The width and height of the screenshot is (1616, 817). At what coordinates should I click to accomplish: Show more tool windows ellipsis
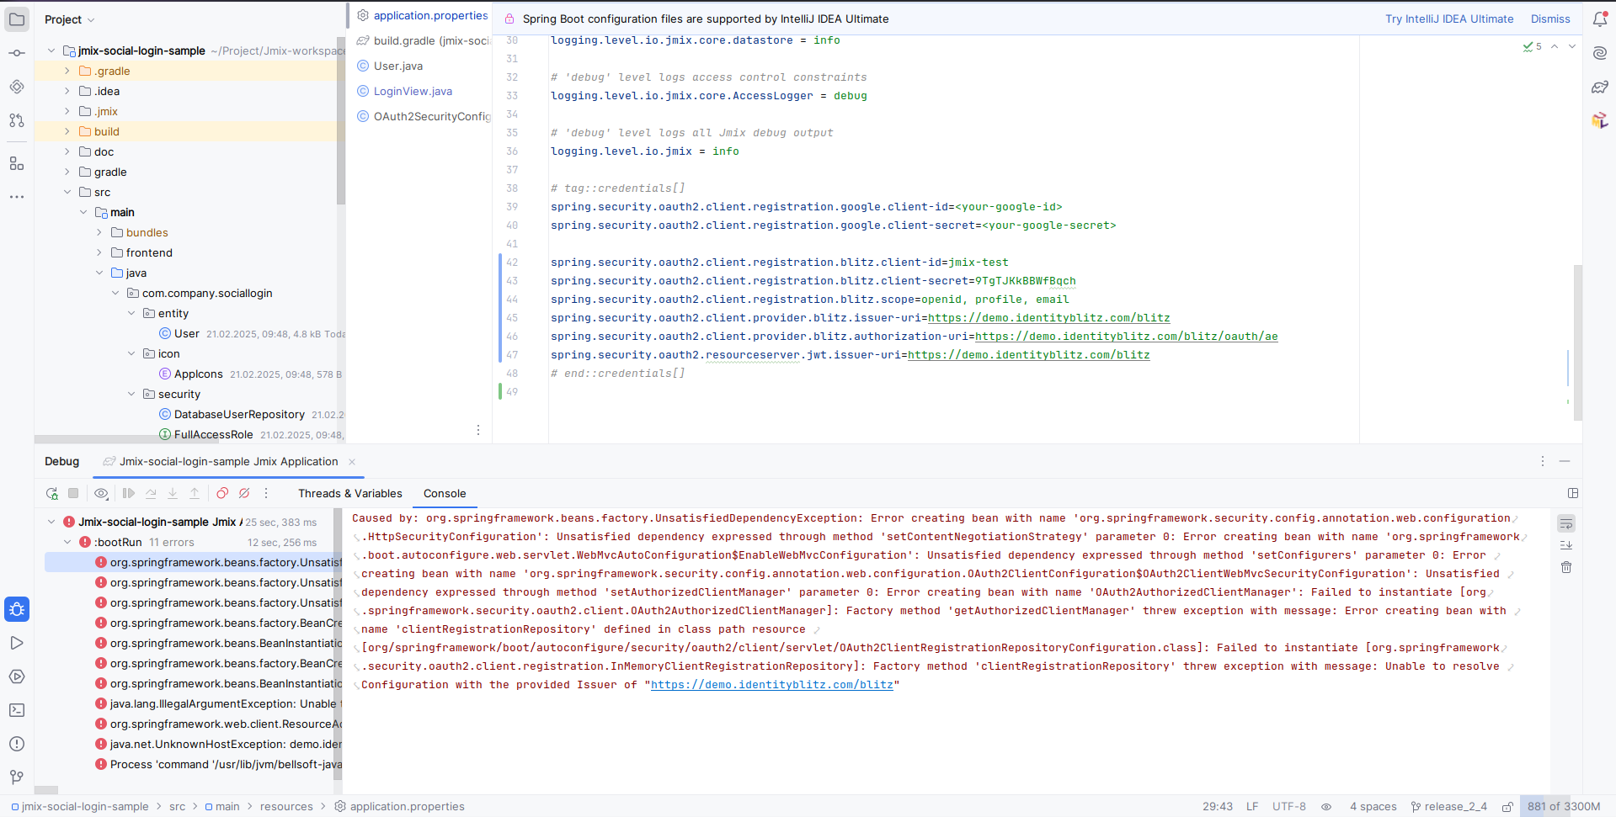point(17,197)
